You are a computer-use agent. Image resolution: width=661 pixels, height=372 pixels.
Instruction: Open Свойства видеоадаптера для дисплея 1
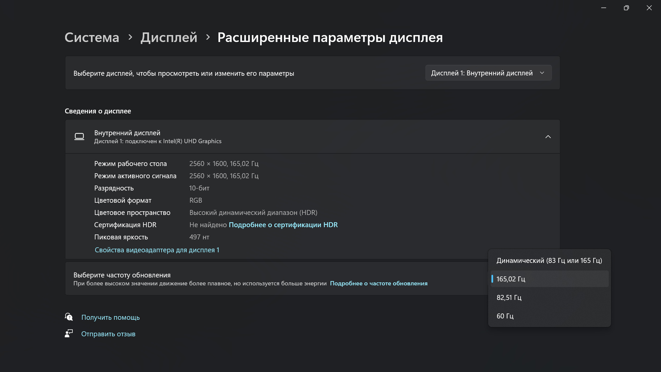click(x=157, y=250)
